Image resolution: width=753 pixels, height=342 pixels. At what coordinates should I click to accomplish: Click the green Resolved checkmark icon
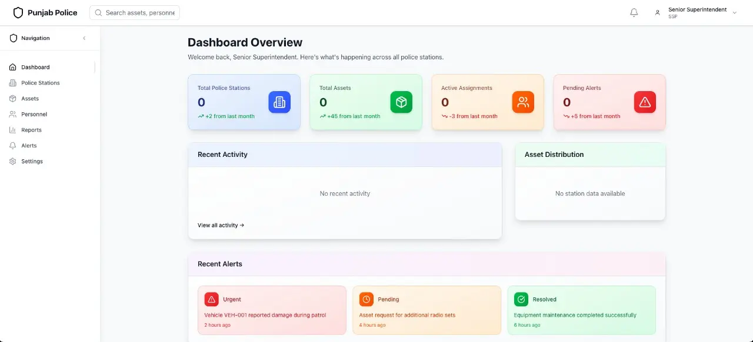click(x=521, y=299)
